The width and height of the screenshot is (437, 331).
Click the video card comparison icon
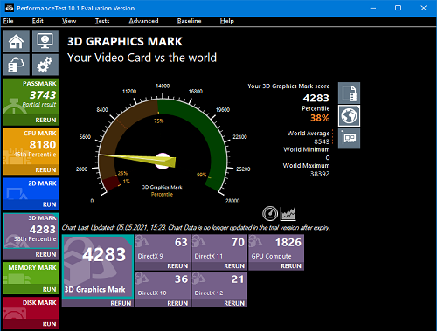point(349,138)
